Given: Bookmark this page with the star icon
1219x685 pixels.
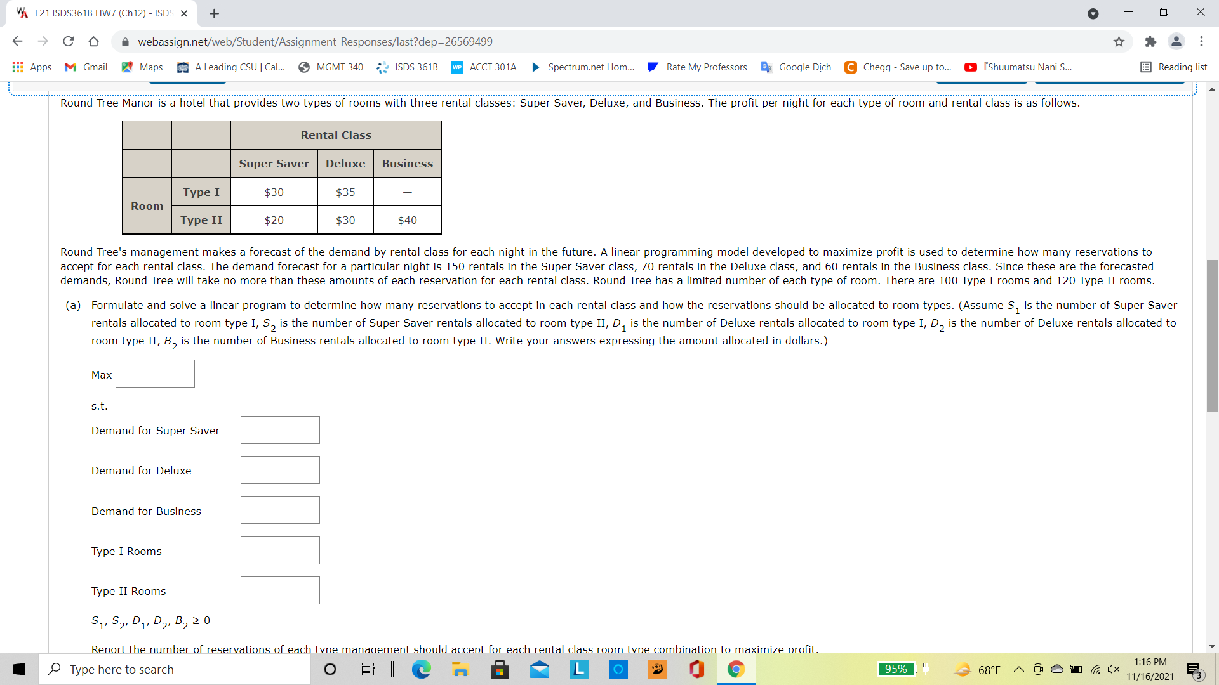Looking at the screenshot, I should [1119, 41].
